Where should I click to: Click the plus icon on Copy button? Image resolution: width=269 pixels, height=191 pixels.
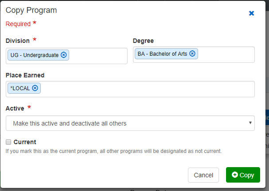point(234,175)
